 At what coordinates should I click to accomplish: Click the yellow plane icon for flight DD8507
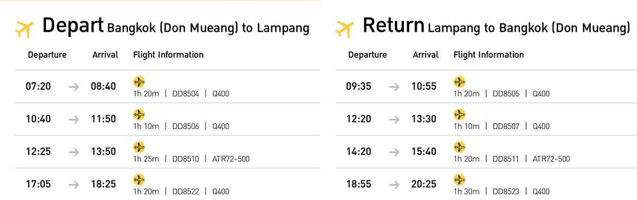click(459, 114)
